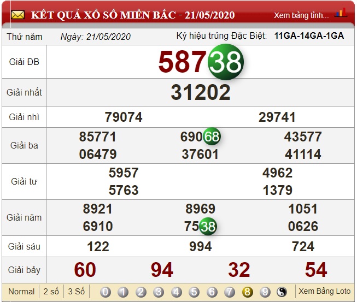This screenshot has height=302, width=357.
Task: Select the number 4 ball filter
Action: pyautogui.click(x=177, y=292)
